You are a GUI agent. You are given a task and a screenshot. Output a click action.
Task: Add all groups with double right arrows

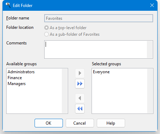[x=80, y=84]
